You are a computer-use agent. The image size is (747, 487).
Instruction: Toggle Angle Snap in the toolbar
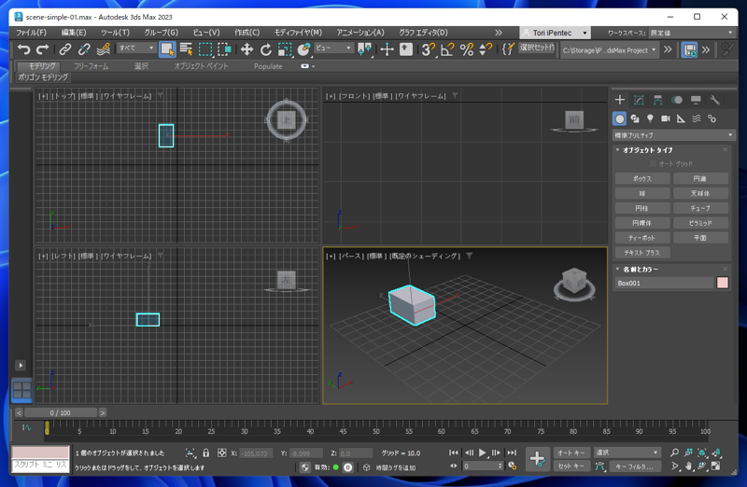tap(447, 49)
